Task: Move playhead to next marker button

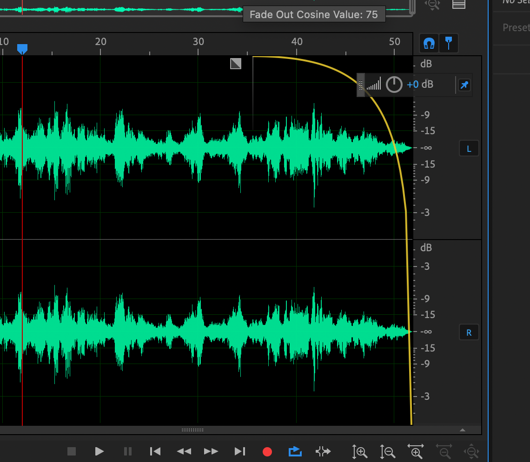Action: point(239,451)
